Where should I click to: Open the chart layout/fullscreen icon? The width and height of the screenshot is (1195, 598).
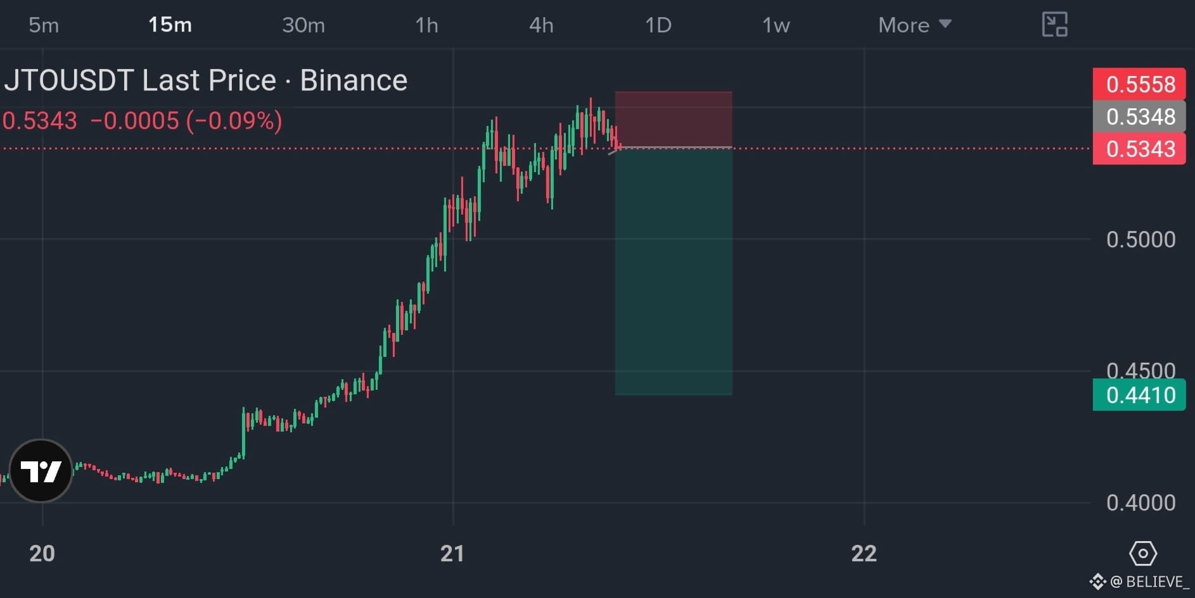tap(1055, 25)
